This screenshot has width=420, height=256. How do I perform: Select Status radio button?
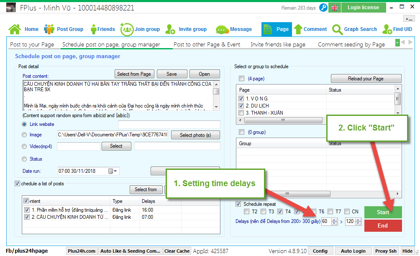[24, 159]
